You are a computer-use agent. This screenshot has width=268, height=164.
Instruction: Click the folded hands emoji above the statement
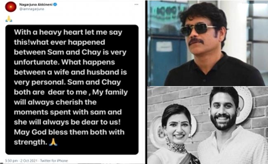(9, 19)
